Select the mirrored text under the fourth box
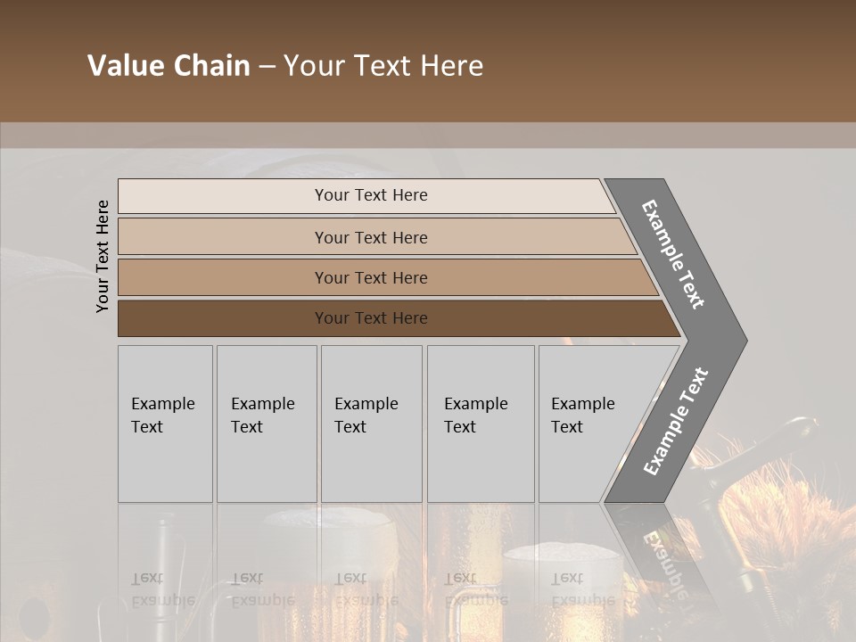Screen dimensions: 856x642 point(474,589)
